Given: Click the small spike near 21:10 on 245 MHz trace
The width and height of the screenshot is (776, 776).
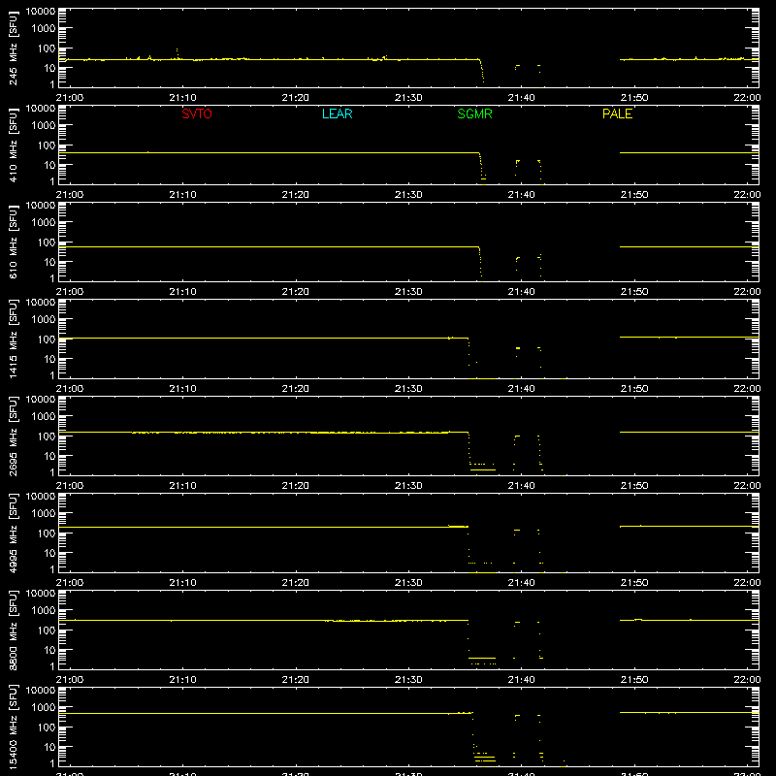Looking at the screenshot, I should [178, 53].
